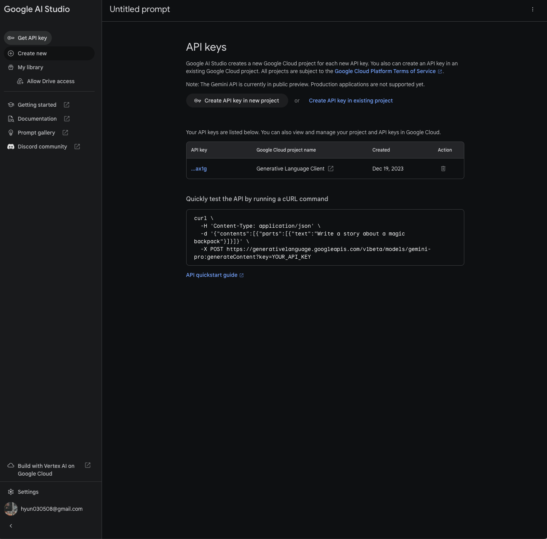This screenshot has width=547, height=539.
Task: Open the Documentation sidebar icon
Action: tap(10, 119)
